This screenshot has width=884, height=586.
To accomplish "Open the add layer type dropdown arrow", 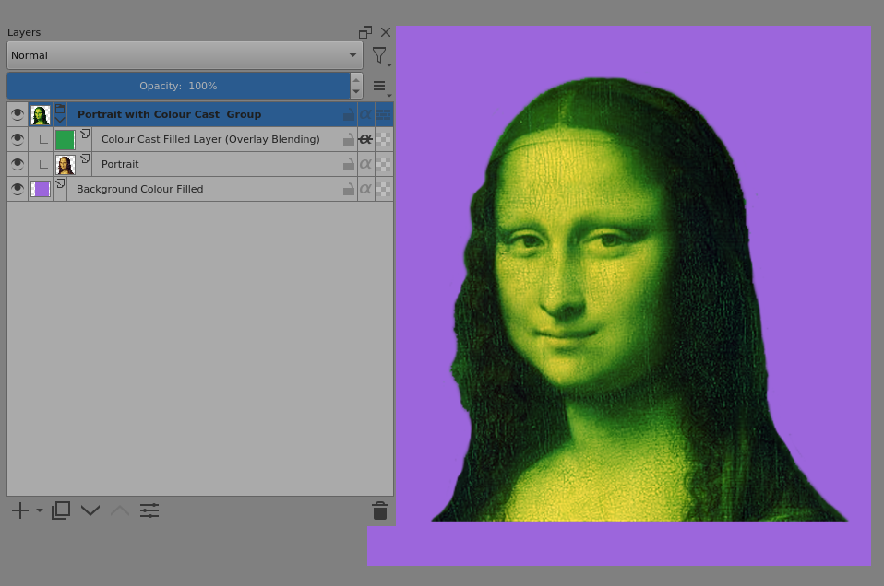I will pyautogui.click(x=40, y=510).
